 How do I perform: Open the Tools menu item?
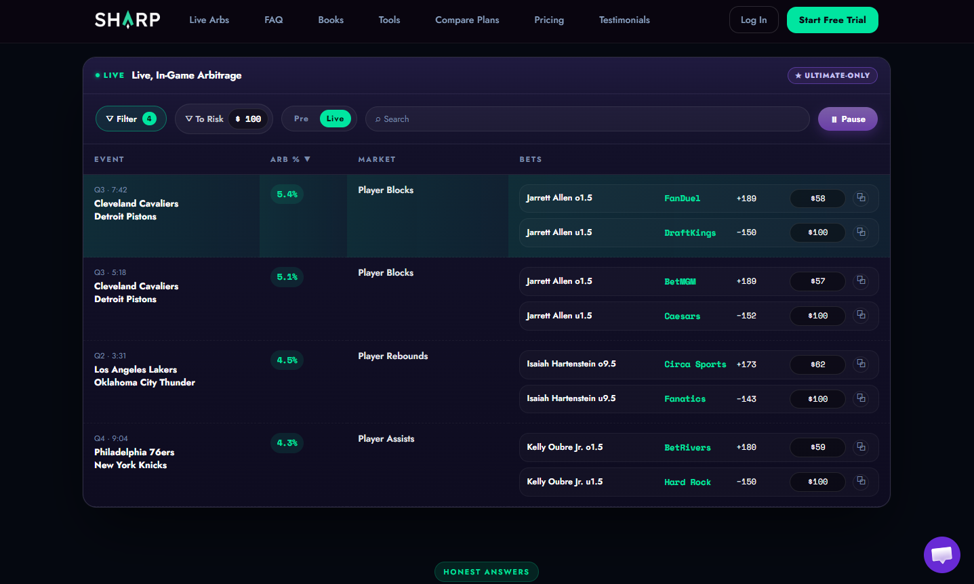(x=389, y=20)
